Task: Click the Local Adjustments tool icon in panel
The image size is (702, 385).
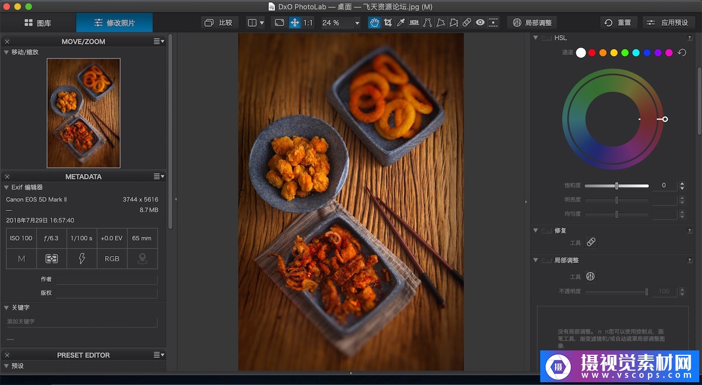Action: [591, 277]
